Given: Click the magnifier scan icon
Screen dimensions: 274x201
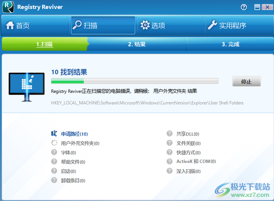Looking at the screenshot, I should (77, 25).
